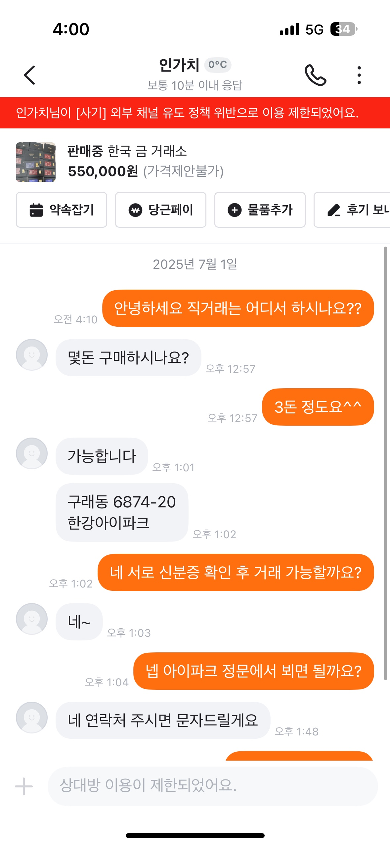Tap the 0°C manner temperature badge

[x=218, y=65]
